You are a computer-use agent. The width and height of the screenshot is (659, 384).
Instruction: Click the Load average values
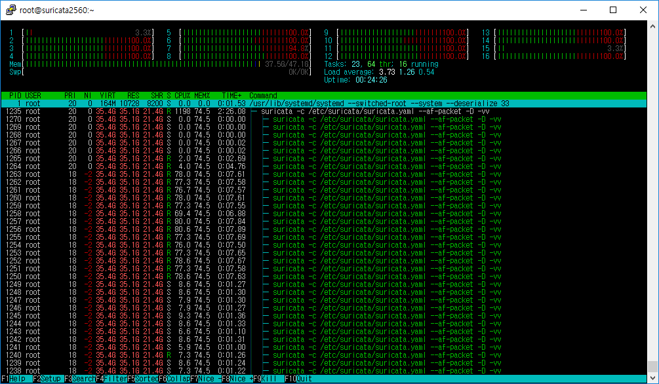[407, 72]
